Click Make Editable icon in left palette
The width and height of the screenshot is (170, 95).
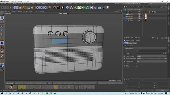pyautogui.click(x=2, y=13)
